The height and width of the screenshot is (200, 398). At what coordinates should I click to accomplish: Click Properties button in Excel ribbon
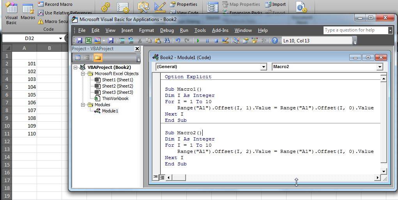coord(184,4)
